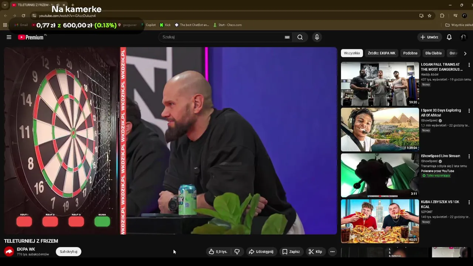Open the on-screen keyboard icon in search box
Screen dimensions: 473x266
(287, 37)
